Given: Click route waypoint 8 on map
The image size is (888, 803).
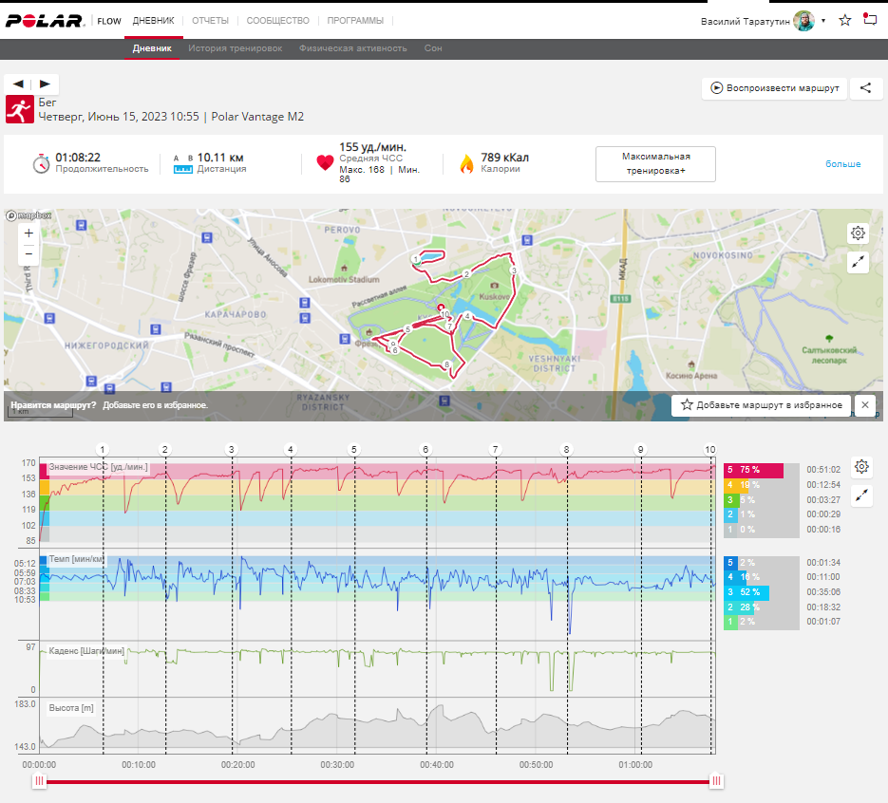Looking at the screenshot, I should click(x=446, y=364).
